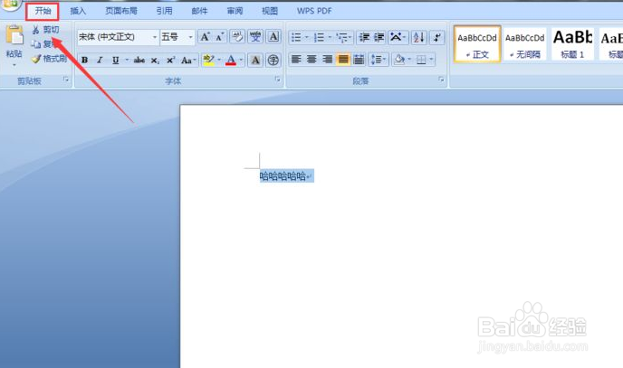Viewport: 623px width, 368px height.
Task: Toggle Show/Hide paragraph marks
Action: point(437,37)
